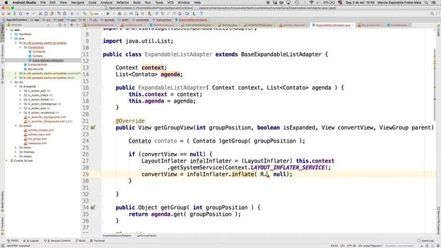Expand the values folder in project tree
Image resolution: width=441 pixels, height=248 pixels.
coord(16,156)
